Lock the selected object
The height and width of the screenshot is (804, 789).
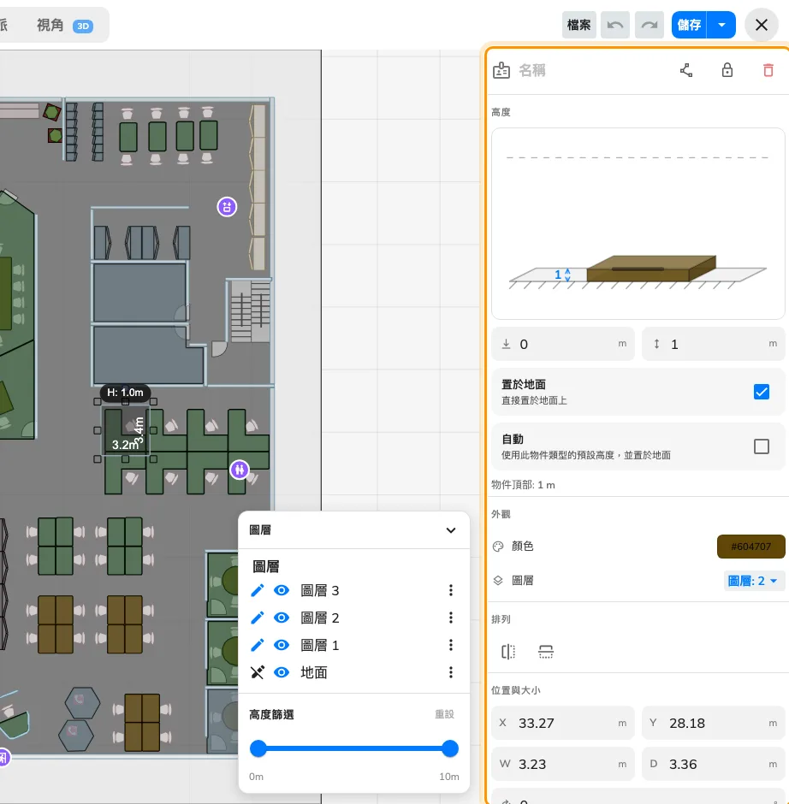coord(727,70)
